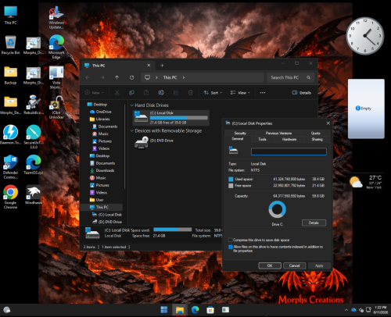Select the Daemon Tools desktop shortcut
This screenshot has height=317, width=391.
click(10, 135)
